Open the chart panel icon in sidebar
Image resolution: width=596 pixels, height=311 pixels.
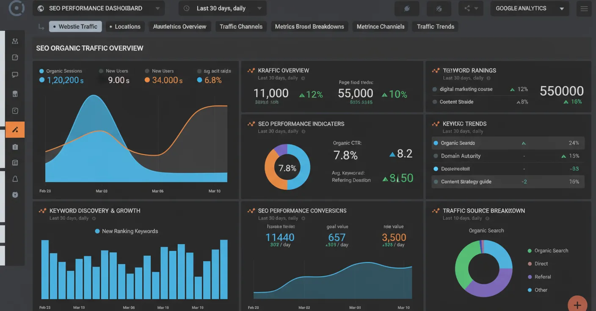(15, 162)
